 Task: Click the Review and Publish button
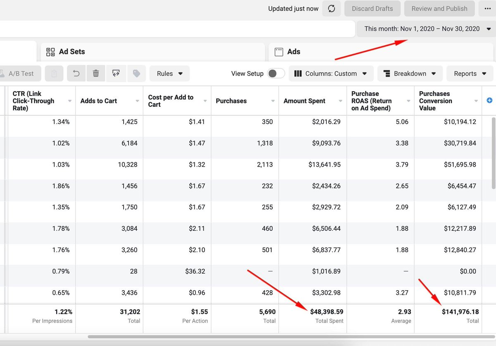[x=439, y=9]
